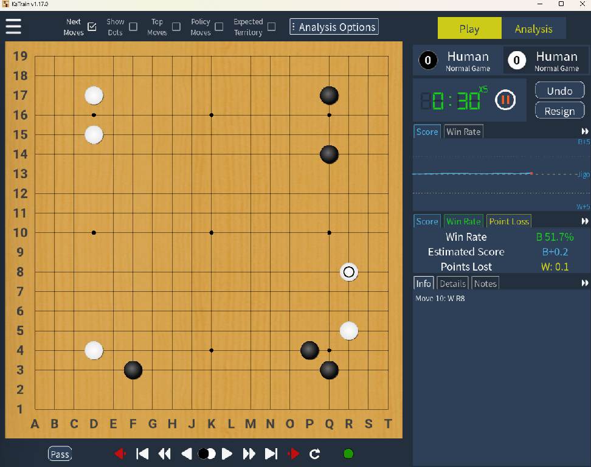Click the green engine status indicator
591x467 pixels.
pyautogui.click(x=348, y=454)
